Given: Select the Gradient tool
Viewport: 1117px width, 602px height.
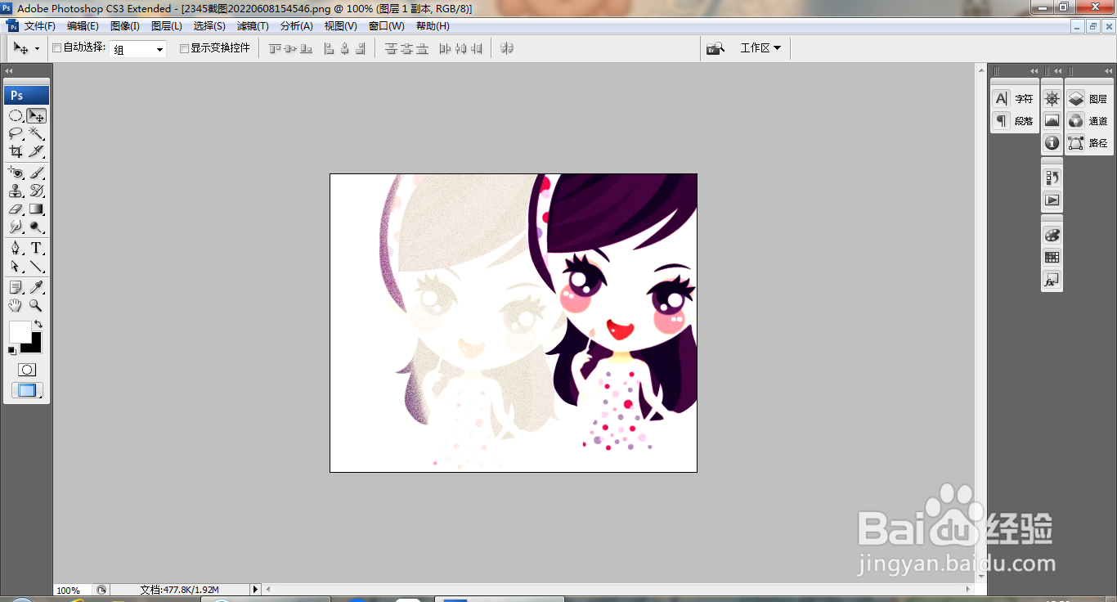Looking at the screenshot, I should 36,209.
